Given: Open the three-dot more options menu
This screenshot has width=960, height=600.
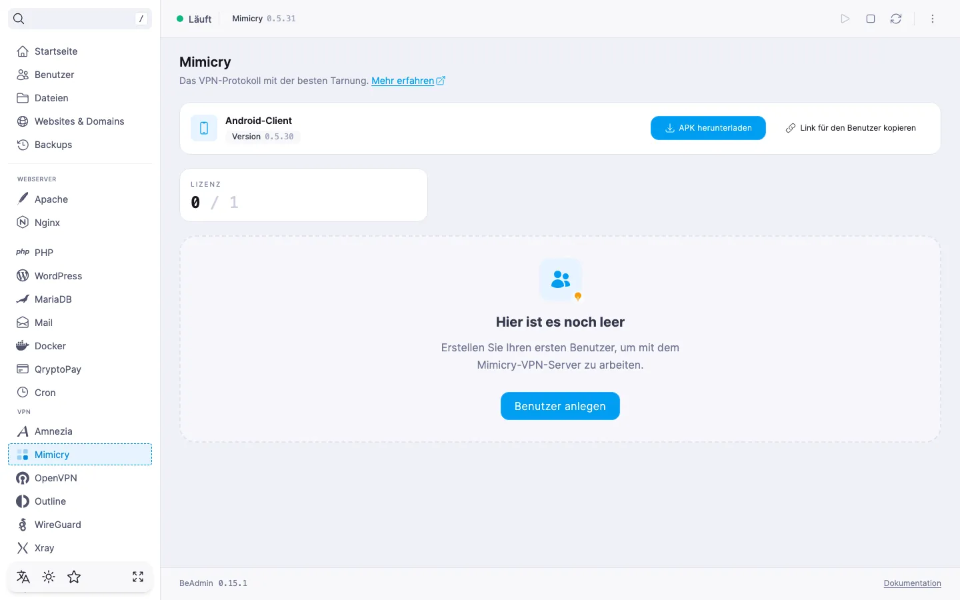Looking at the screenshot, I should (x=933, y=19).
